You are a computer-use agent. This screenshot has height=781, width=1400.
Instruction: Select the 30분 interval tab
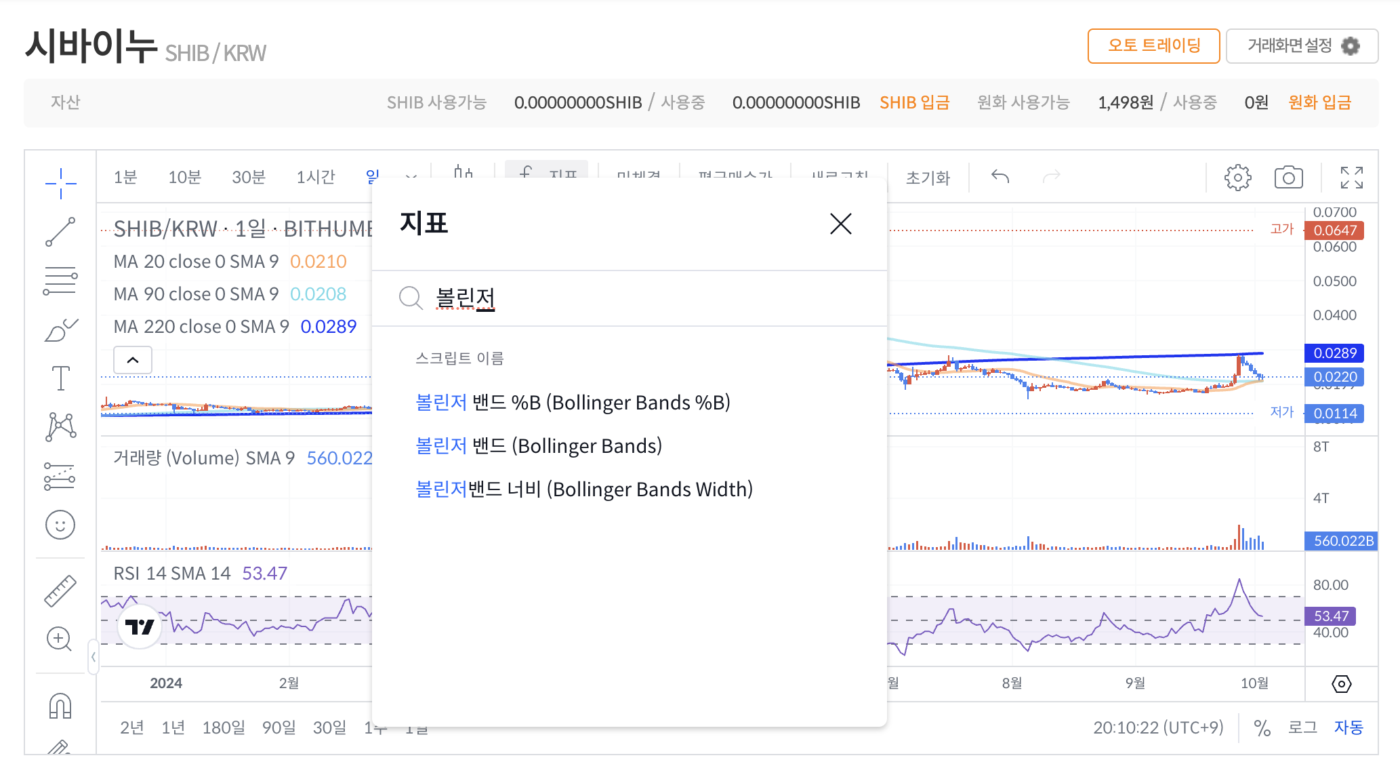(248, 177)
